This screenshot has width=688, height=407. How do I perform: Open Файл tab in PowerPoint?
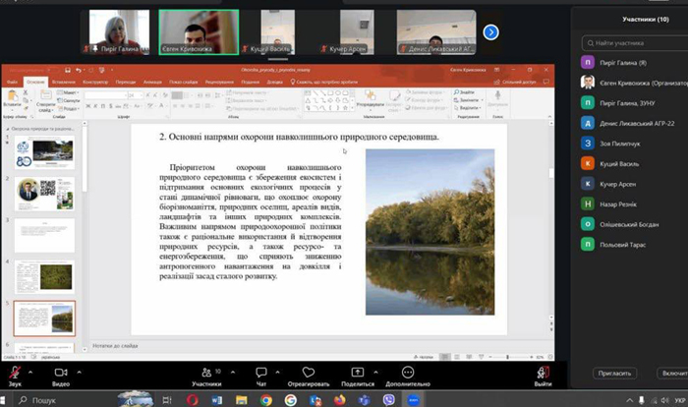pyautogui.click(x=12, y=83)
